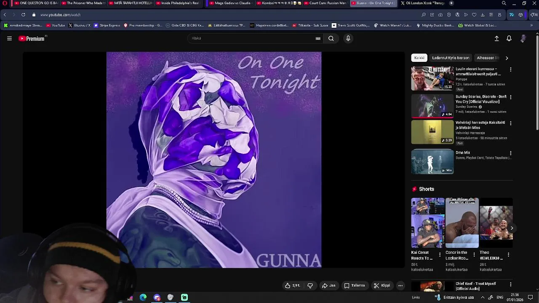Switch to the Maga Gadiev vs Claudio tab
This screenshot has height=303, width=539.
230,3
